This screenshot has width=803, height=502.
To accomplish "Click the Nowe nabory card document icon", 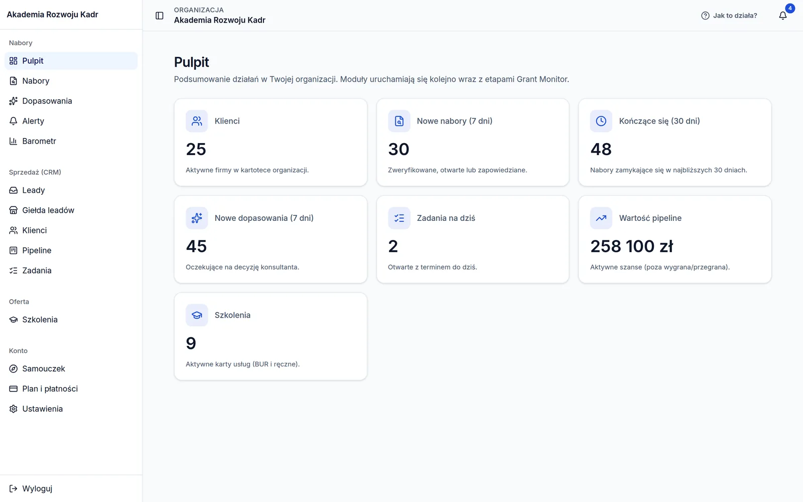I will coord(399,121).
